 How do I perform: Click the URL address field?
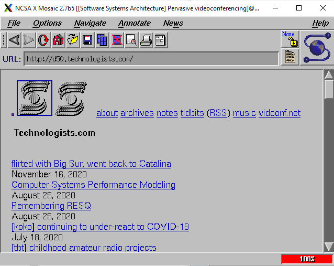(151, 59)
